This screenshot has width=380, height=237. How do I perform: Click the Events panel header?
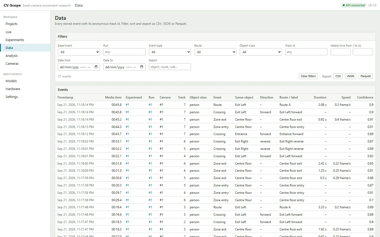click(x=215, y=90)
